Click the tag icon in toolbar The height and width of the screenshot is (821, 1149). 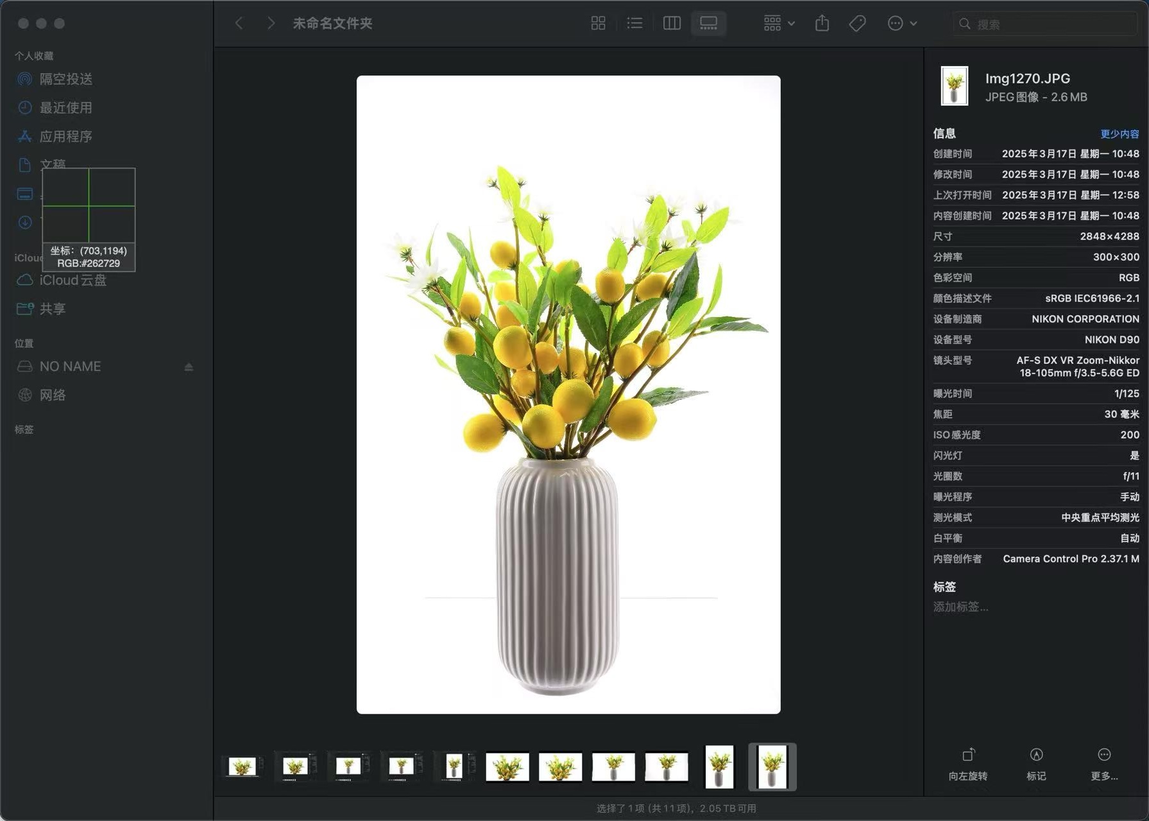pos(857,24)
